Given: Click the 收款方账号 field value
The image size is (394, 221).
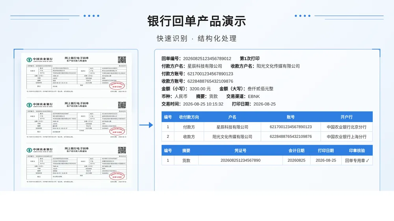Looking at the screenshot, I should [x=210, y=82].
